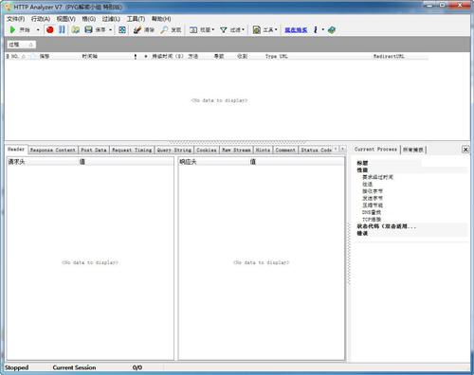The image size is (474, 375).
Task: Open the View toolbar dropdown arrow
Action: pos(213,29)
